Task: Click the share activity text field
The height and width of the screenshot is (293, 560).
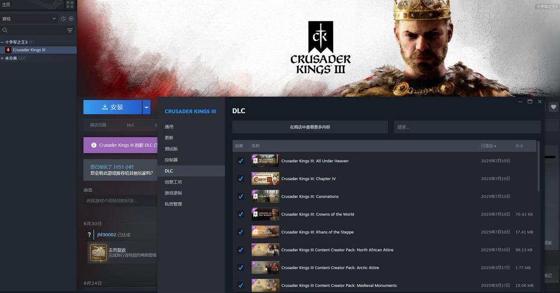Action: click(120, 201)
